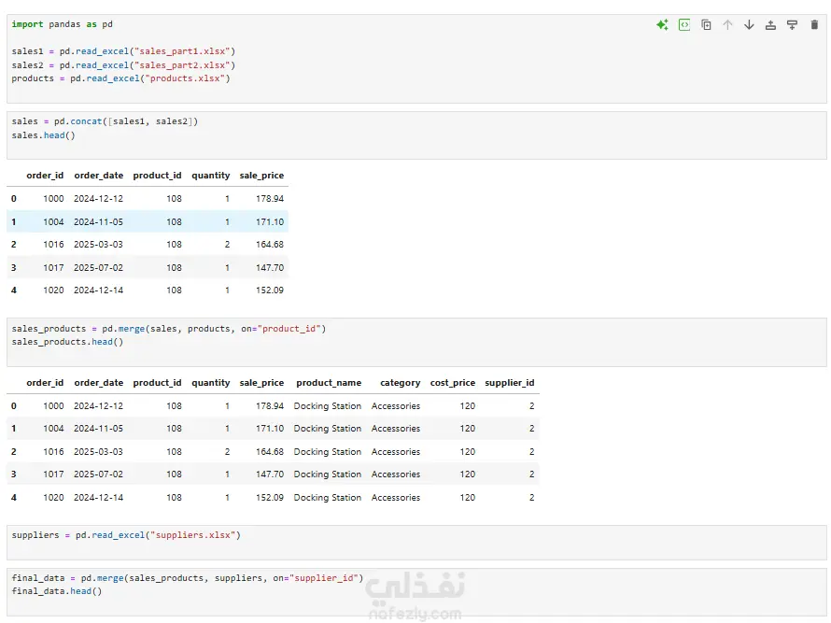
Task: Click the "products.xlsx" string in the code
Action: 185,78
